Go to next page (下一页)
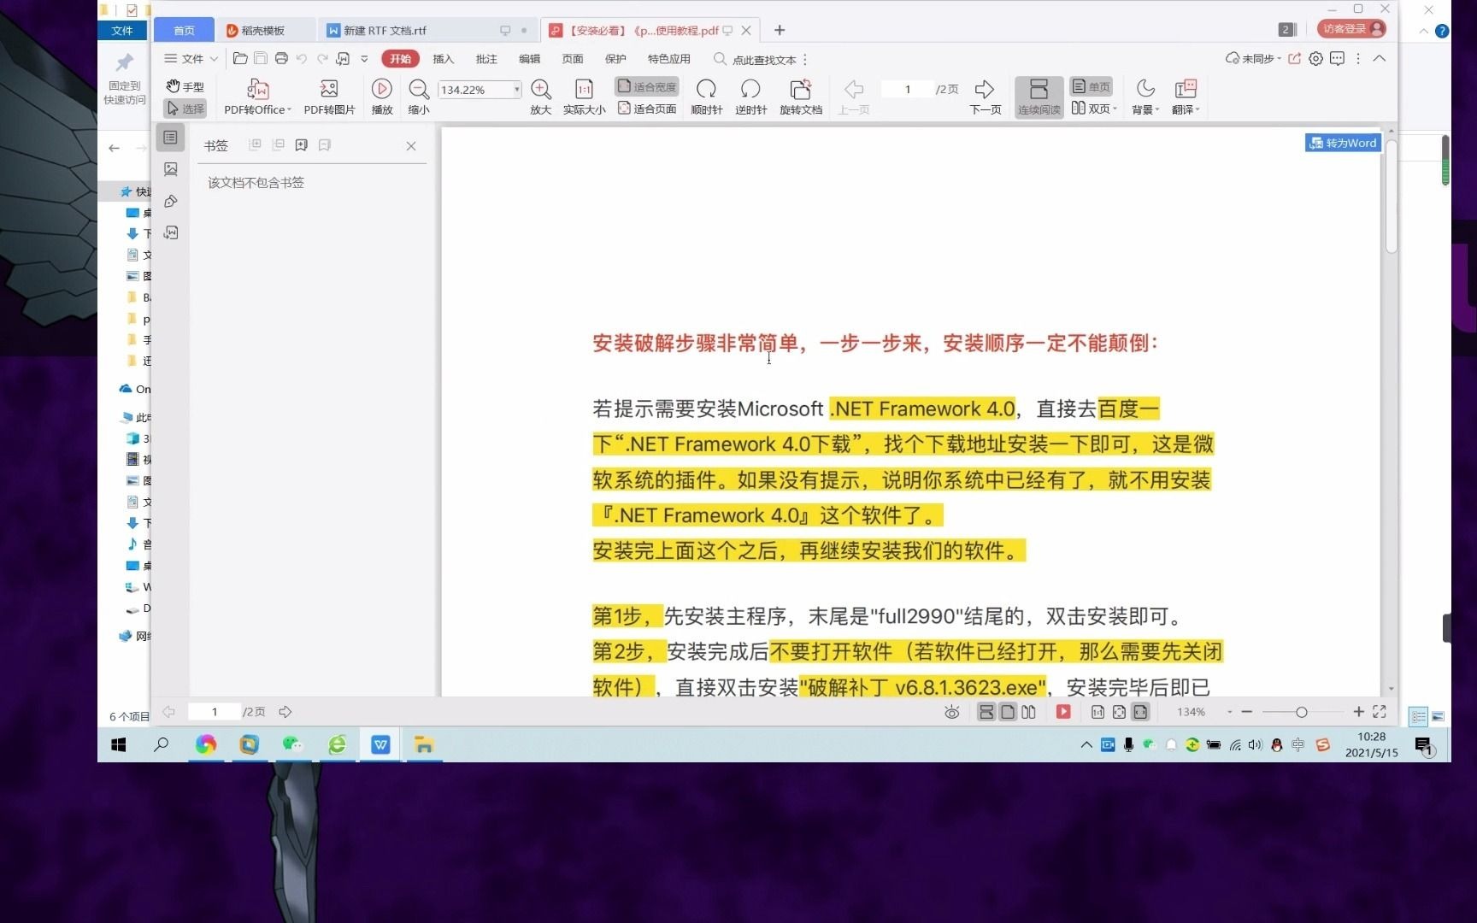 point(985,97)
